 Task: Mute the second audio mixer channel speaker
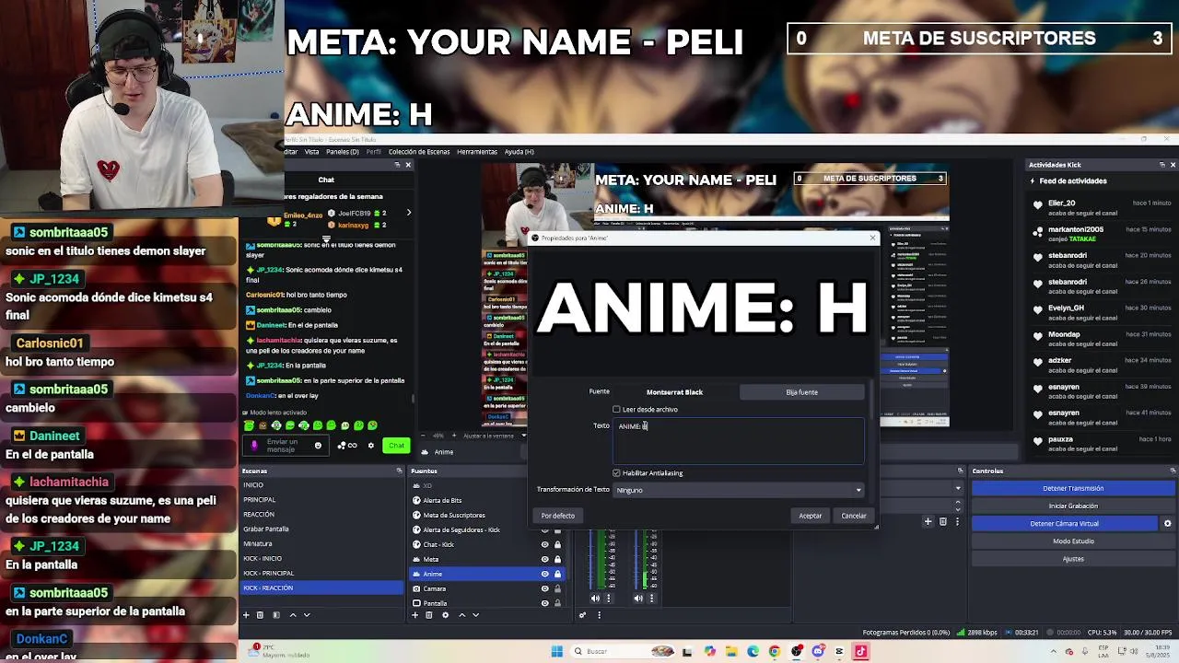click(x=638, y=599)
